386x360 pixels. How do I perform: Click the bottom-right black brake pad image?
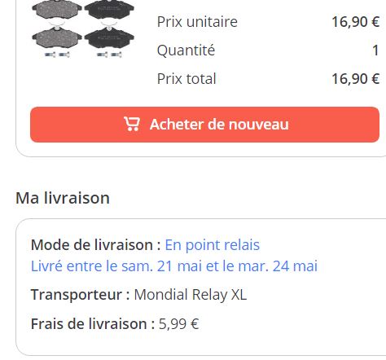(x=109, y=37)
